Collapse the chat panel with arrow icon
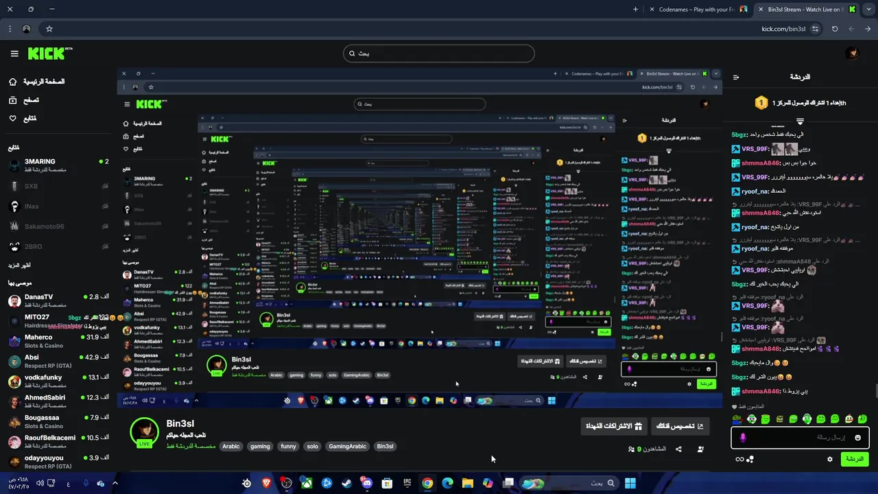This screenshot has width=878, height=494. (x=736, y=78)
